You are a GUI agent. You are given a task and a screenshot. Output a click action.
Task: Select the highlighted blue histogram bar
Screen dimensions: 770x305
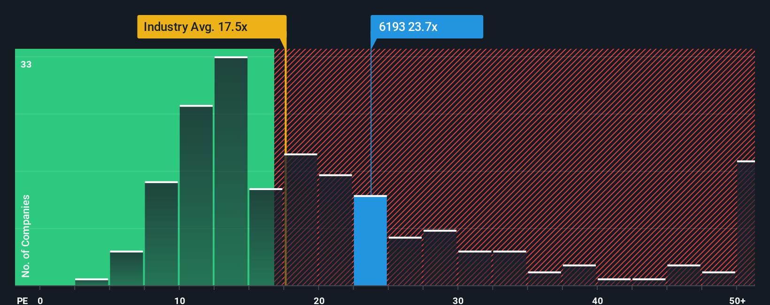pos(370,240)
